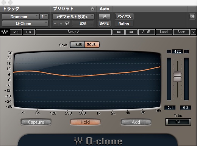
Task: Click the left output level meter
Action: point(169,79)
